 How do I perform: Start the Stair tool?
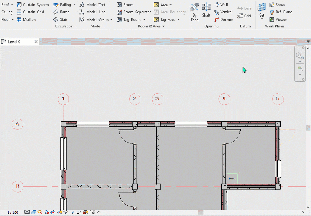pos(61,19)
